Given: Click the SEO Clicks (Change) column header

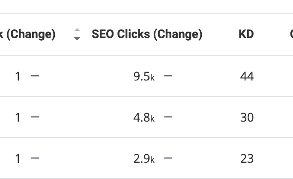Looking at the screenshot, I should 147,34.
